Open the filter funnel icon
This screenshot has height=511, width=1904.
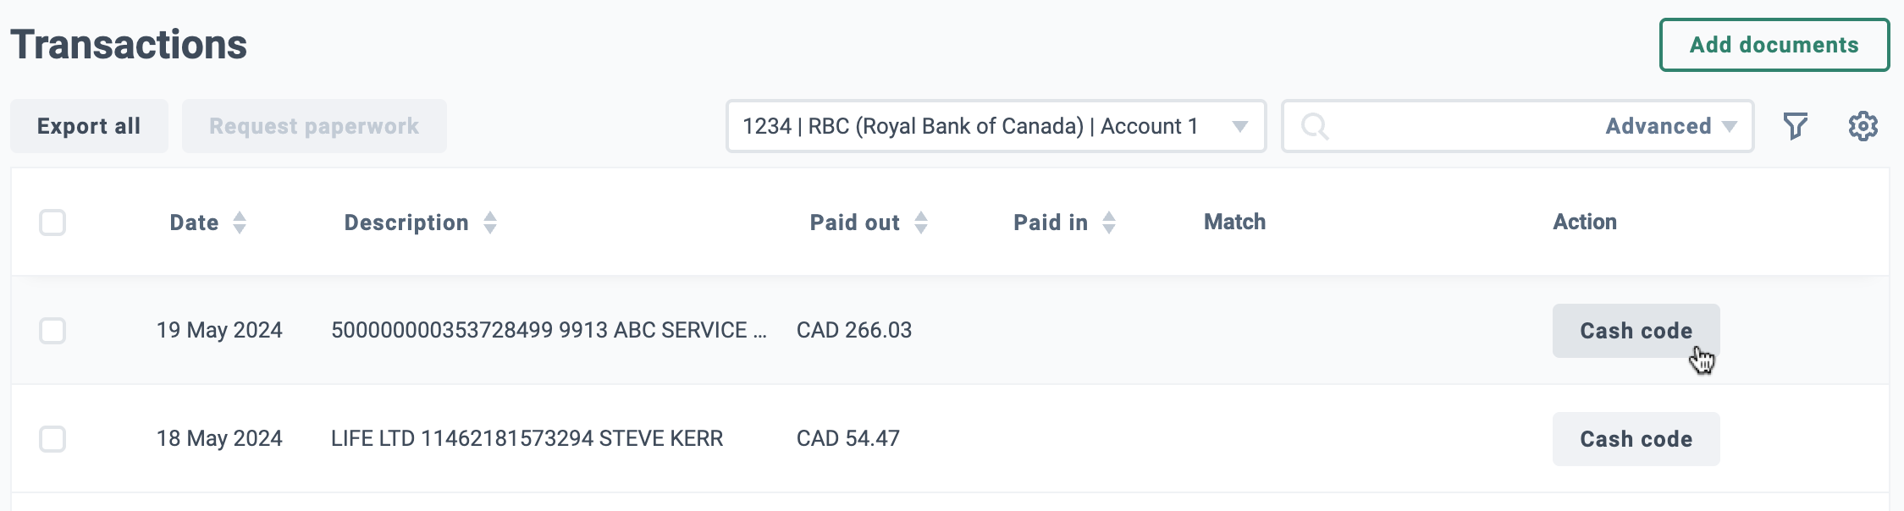(x=1795, y=126)
